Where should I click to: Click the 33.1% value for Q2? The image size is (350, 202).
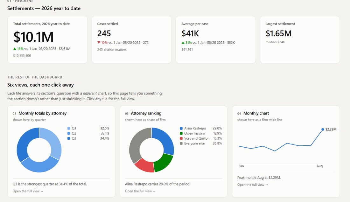click(105, 134)
